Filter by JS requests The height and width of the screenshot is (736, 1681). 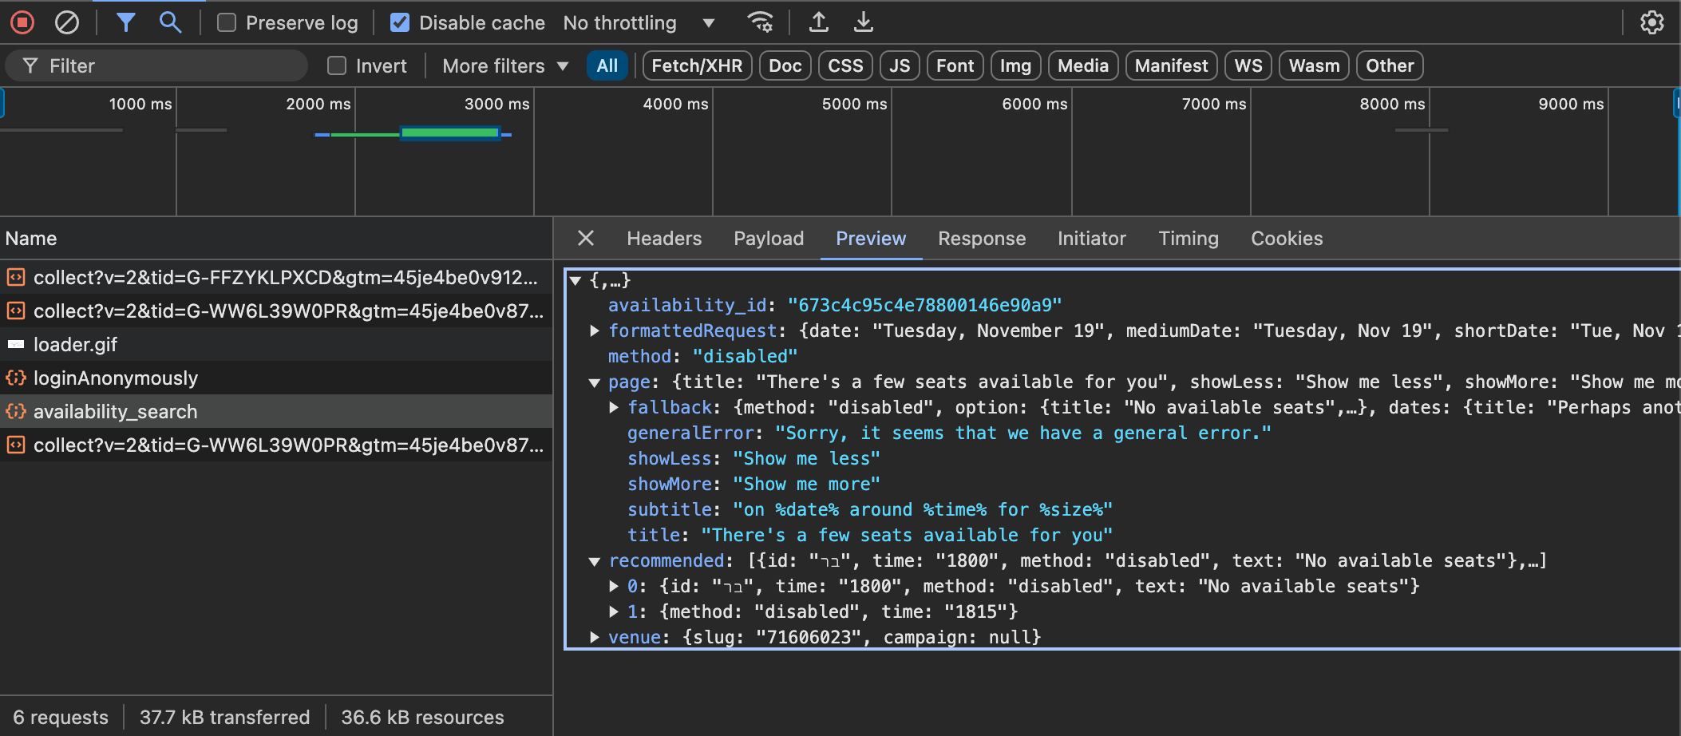[900, 65]
